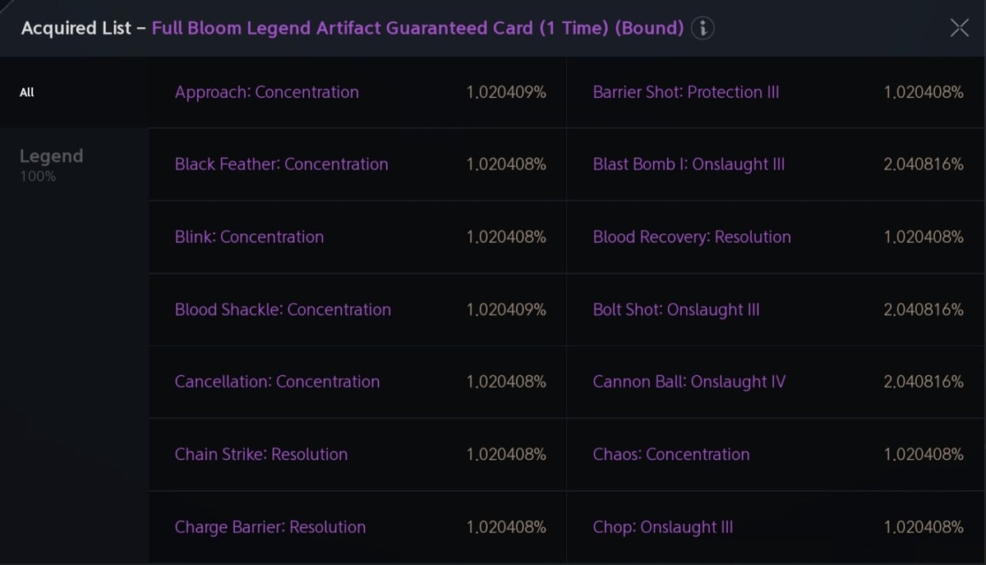Choose Blood Recovery: Resolution entry
Viewport: 986px width, 565px height.
pos(692,237)
